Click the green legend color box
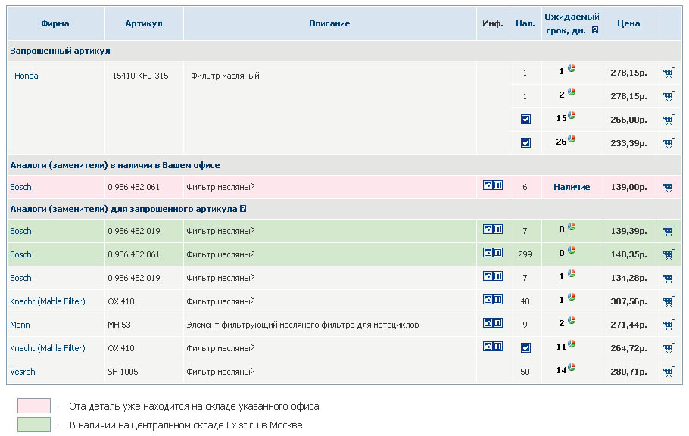The image size is (689, 436). point(34,425)
